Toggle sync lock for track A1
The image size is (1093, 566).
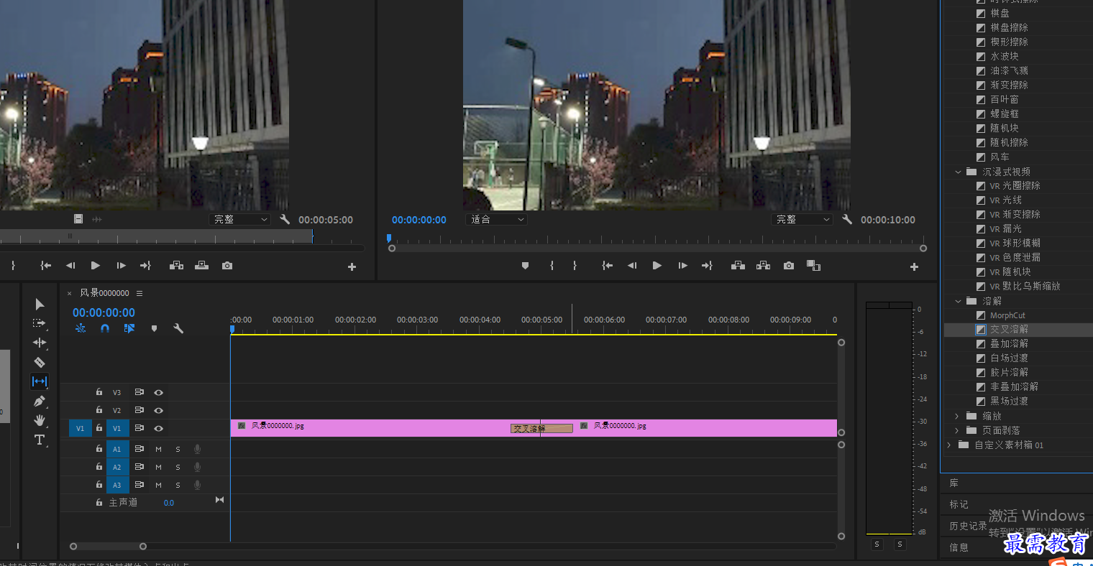[140, 449]
